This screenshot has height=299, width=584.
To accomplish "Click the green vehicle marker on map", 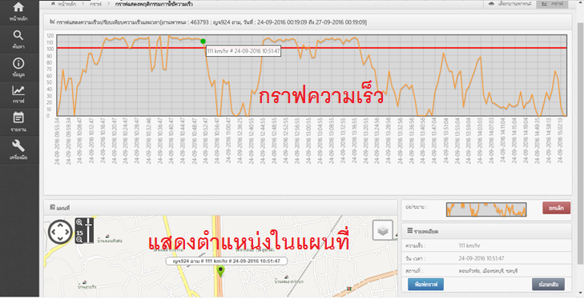I will (x=221, y=271).
